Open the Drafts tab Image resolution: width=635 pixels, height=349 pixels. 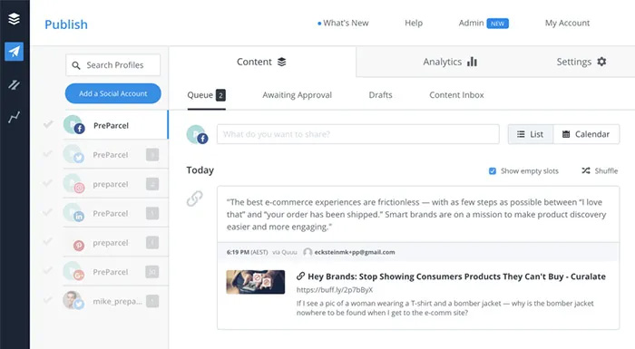(x=380, y=95)
